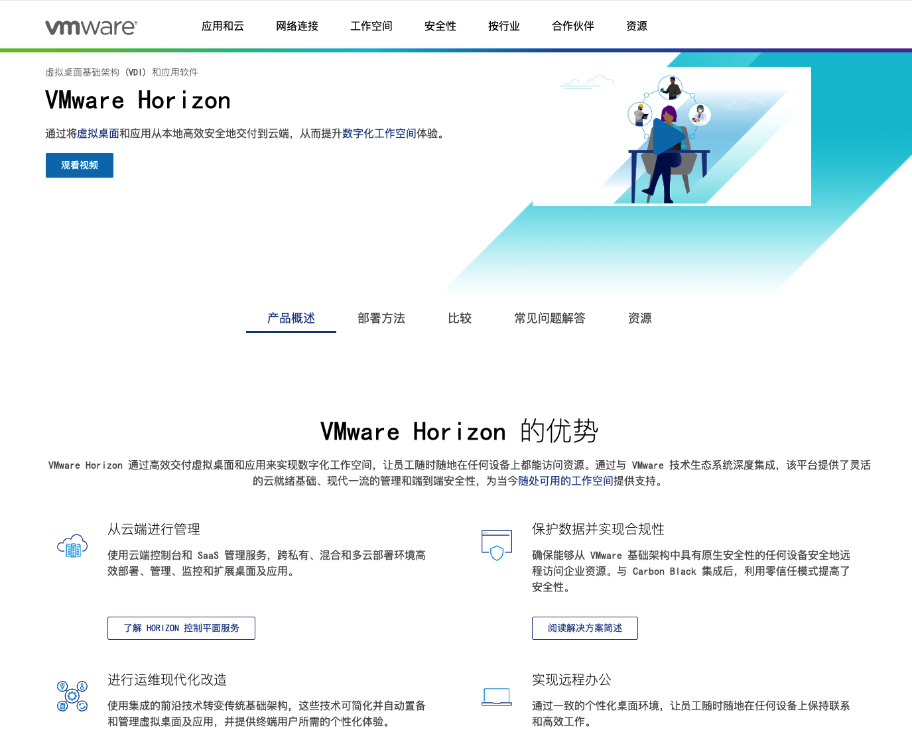The width and height of the screenshot is (912, 740).
Task: Open the 常见问题解答 tab
Action: coord(550,318)
